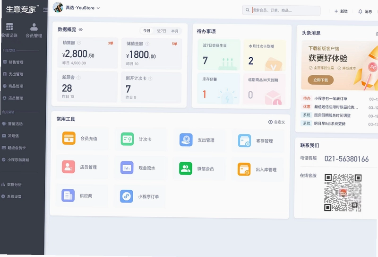Viewport: 378px width, 257px height.
Task: Select the 今日 tab
Action: [x=146, y=31]
